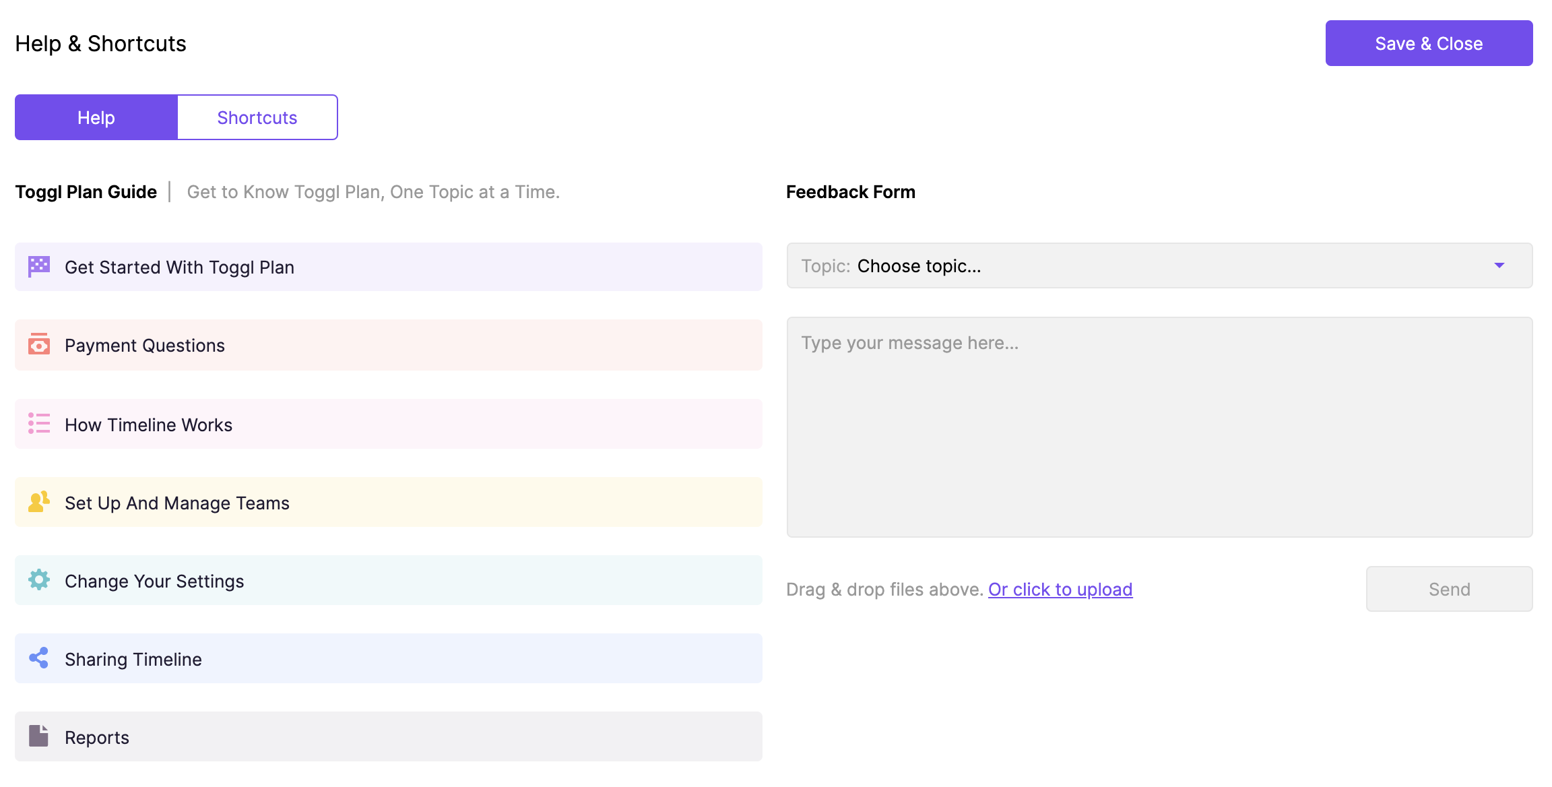Select the Get Started With Toggl Plan flag icon

pyautogui.click(x=39, y=266)
